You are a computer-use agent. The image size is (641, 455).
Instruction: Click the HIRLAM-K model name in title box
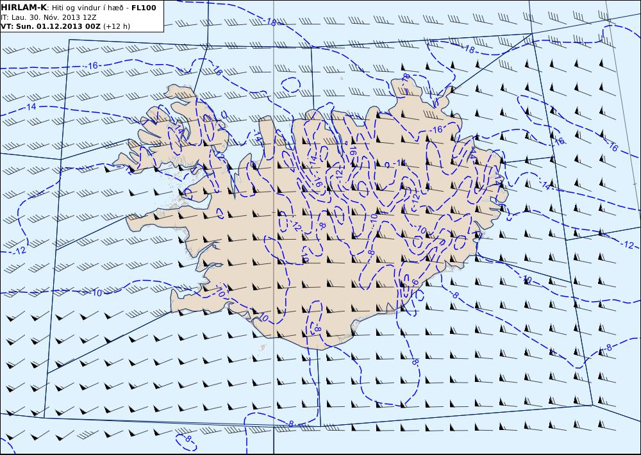tap(24, 8)
